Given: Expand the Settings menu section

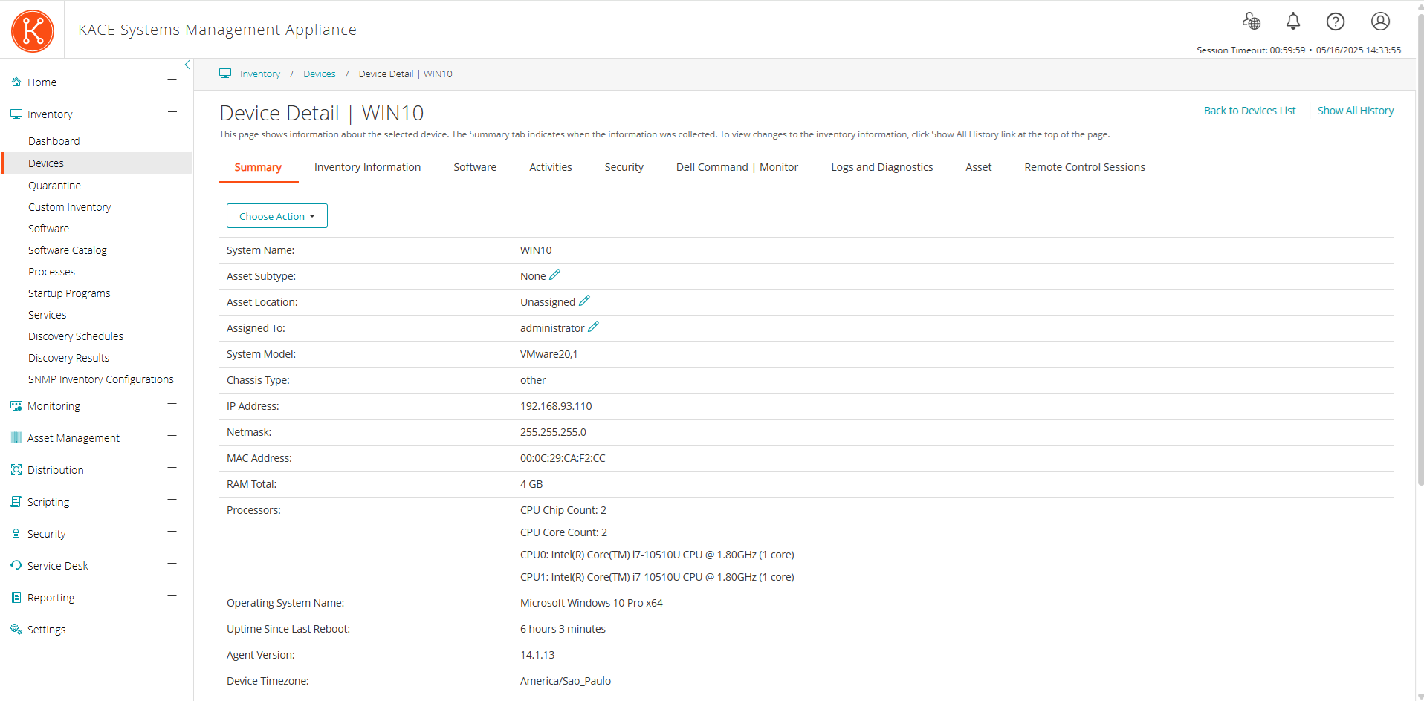Looking at the screenshot, I should [x=172, y=627].
